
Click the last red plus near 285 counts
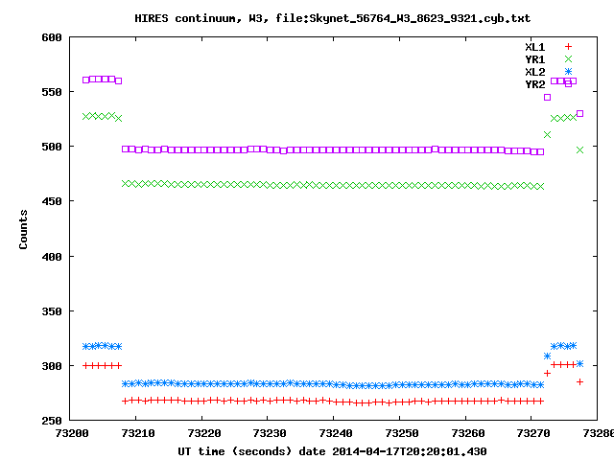579,381
